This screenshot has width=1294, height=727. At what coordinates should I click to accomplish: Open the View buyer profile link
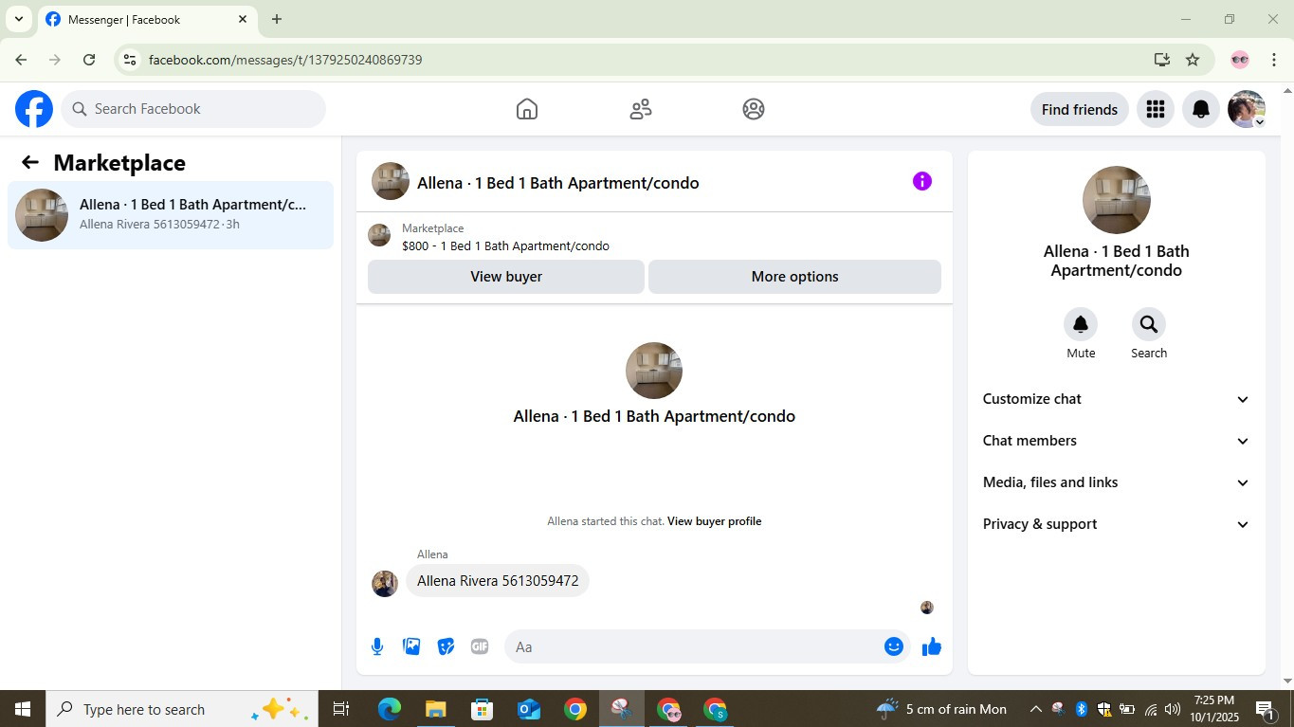click(715, 521)
